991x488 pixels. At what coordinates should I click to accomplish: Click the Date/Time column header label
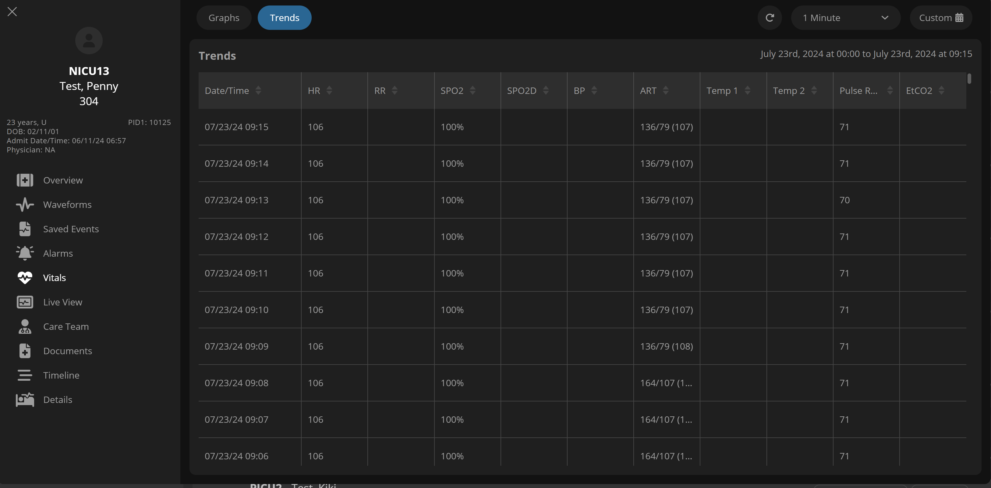click(x=227, y=91)
